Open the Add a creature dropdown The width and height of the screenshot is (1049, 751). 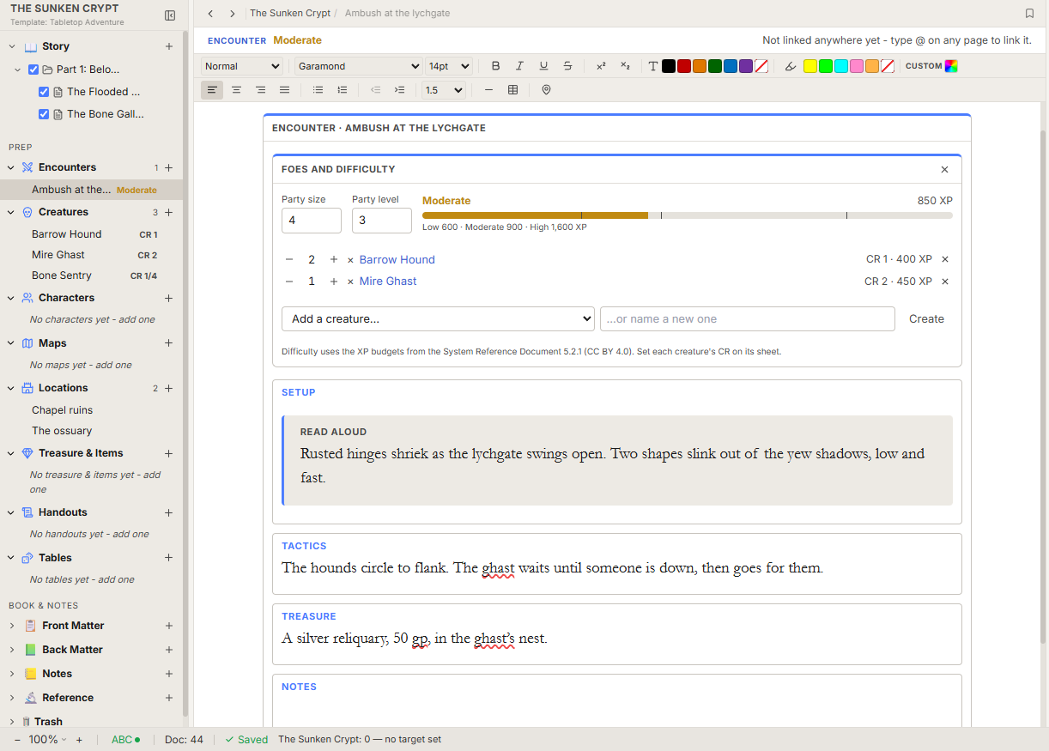[x=438, y=319]
